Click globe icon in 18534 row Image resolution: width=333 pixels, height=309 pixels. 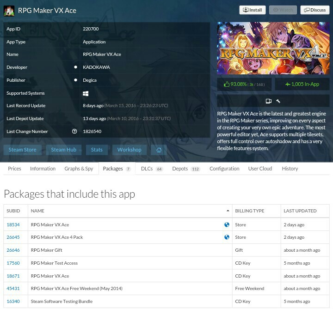pos(227,224)
